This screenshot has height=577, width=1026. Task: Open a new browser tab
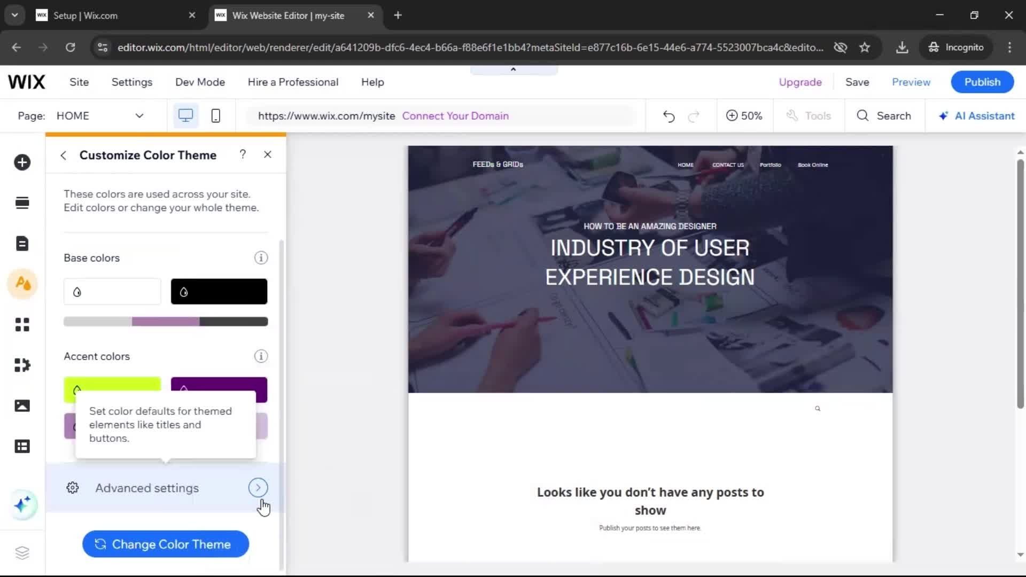pos(398,15)
